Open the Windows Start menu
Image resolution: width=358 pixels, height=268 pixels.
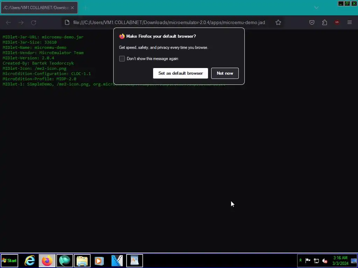(x=9, y=260)
